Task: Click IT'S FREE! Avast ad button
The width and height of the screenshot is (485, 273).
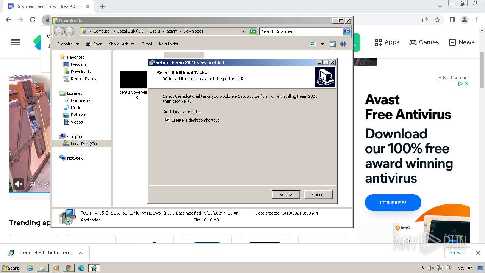Action: tap(393, 202)
